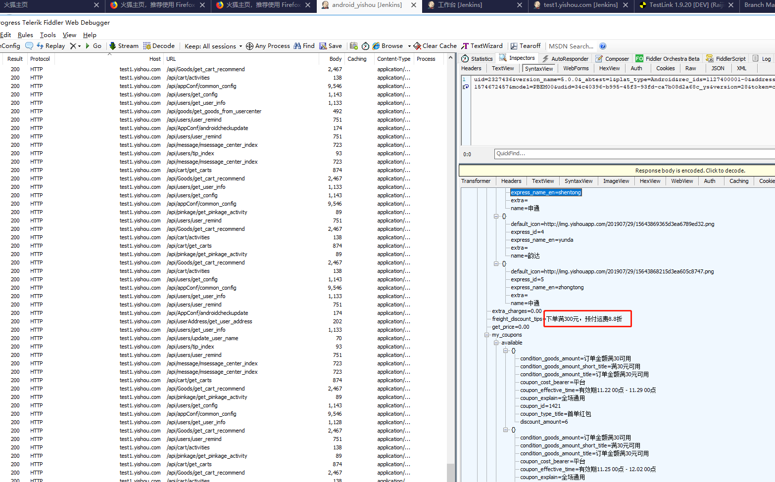The width and height of the screenshot is (775, 482).
Task: Open the Log tab
Action: coord(762,58)
